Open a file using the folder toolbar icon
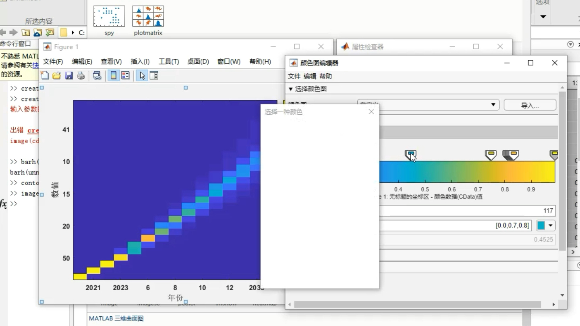This screenshot has height=326, width=580. pos(56,75)
